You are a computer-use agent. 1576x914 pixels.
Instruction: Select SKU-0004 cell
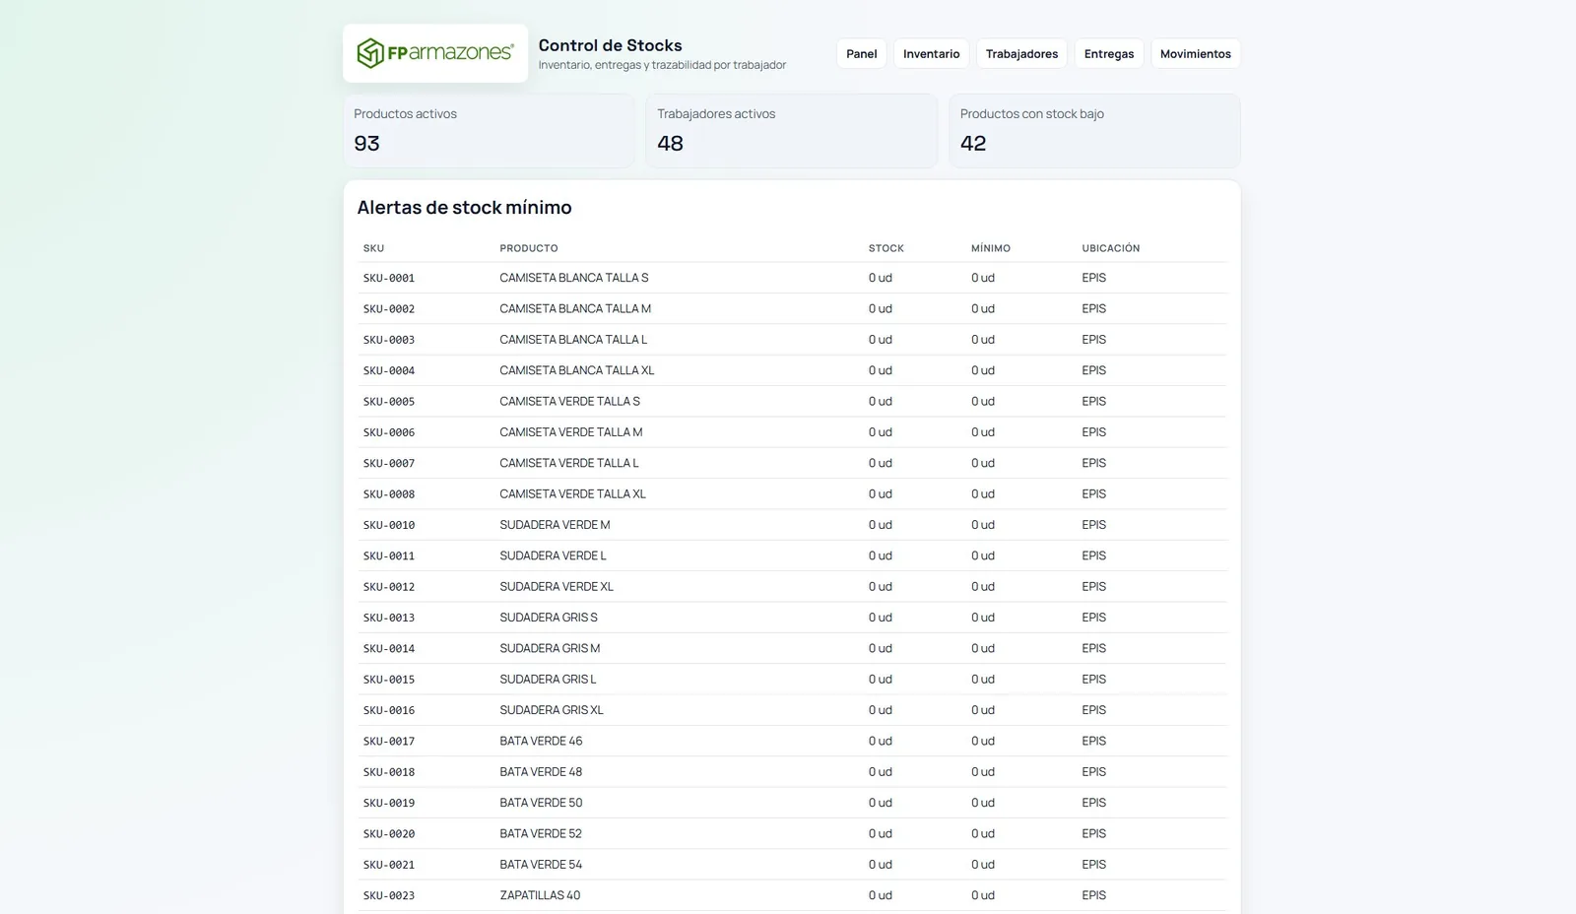tap(388, 370)
